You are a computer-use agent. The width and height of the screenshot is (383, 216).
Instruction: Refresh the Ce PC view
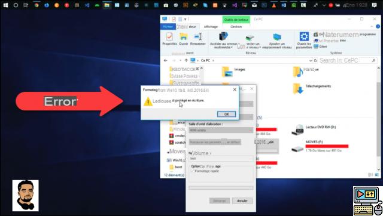[315, 60]
